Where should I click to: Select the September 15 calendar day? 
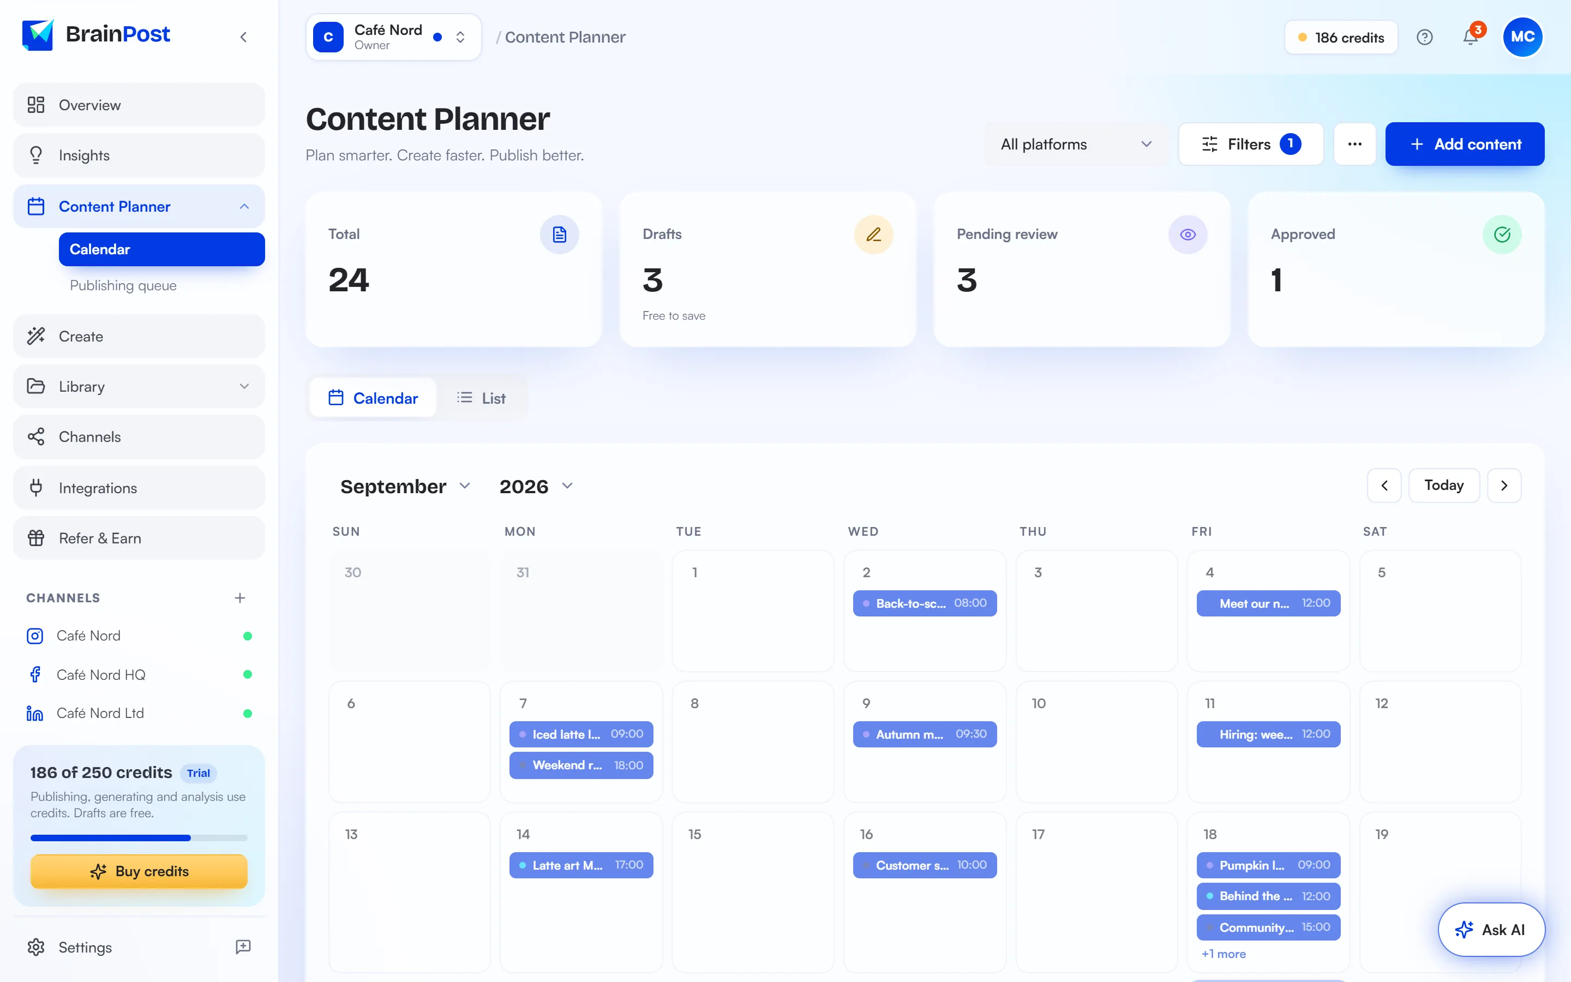tap(753, 892)
